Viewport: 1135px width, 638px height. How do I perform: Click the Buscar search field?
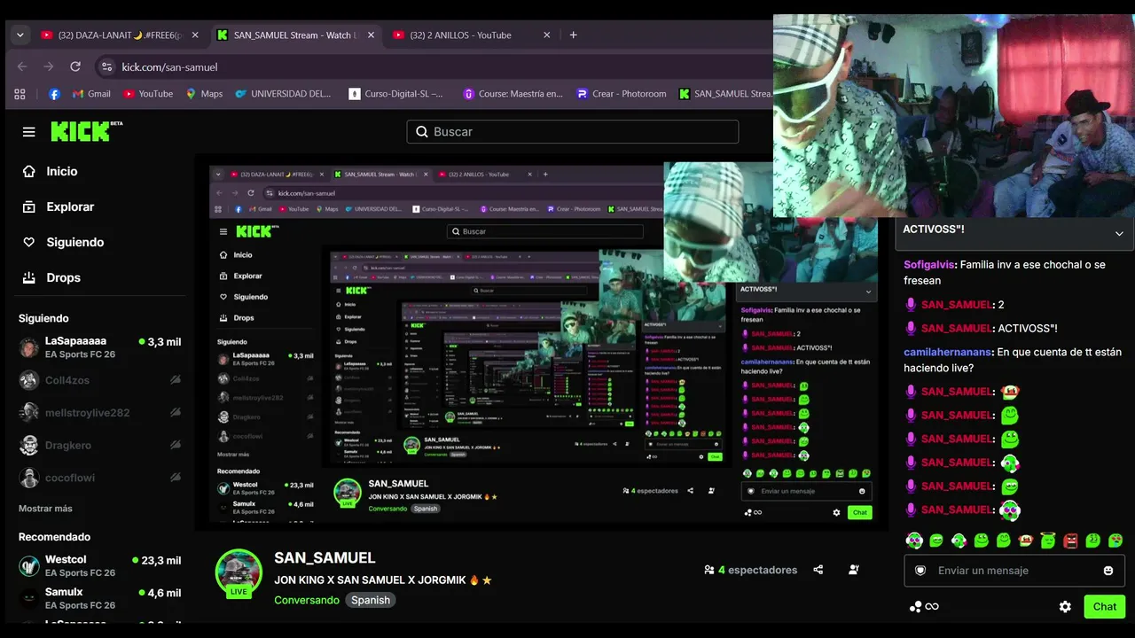coord(573,132)
